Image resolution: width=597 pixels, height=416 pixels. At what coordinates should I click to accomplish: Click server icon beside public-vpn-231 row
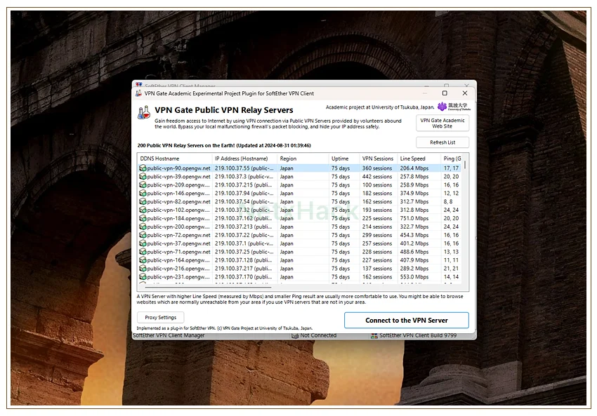(143, 276)
